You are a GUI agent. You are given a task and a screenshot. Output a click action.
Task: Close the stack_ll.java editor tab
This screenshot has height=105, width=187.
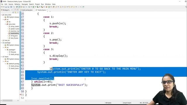[x=47, y=10]
